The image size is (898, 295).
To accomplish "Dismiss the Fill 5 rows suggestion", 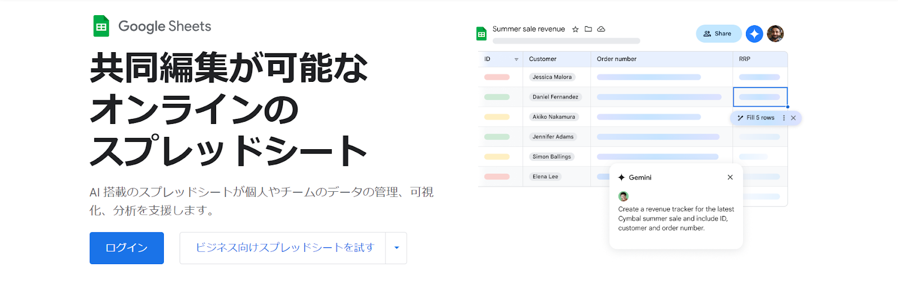I will (793, 118).
